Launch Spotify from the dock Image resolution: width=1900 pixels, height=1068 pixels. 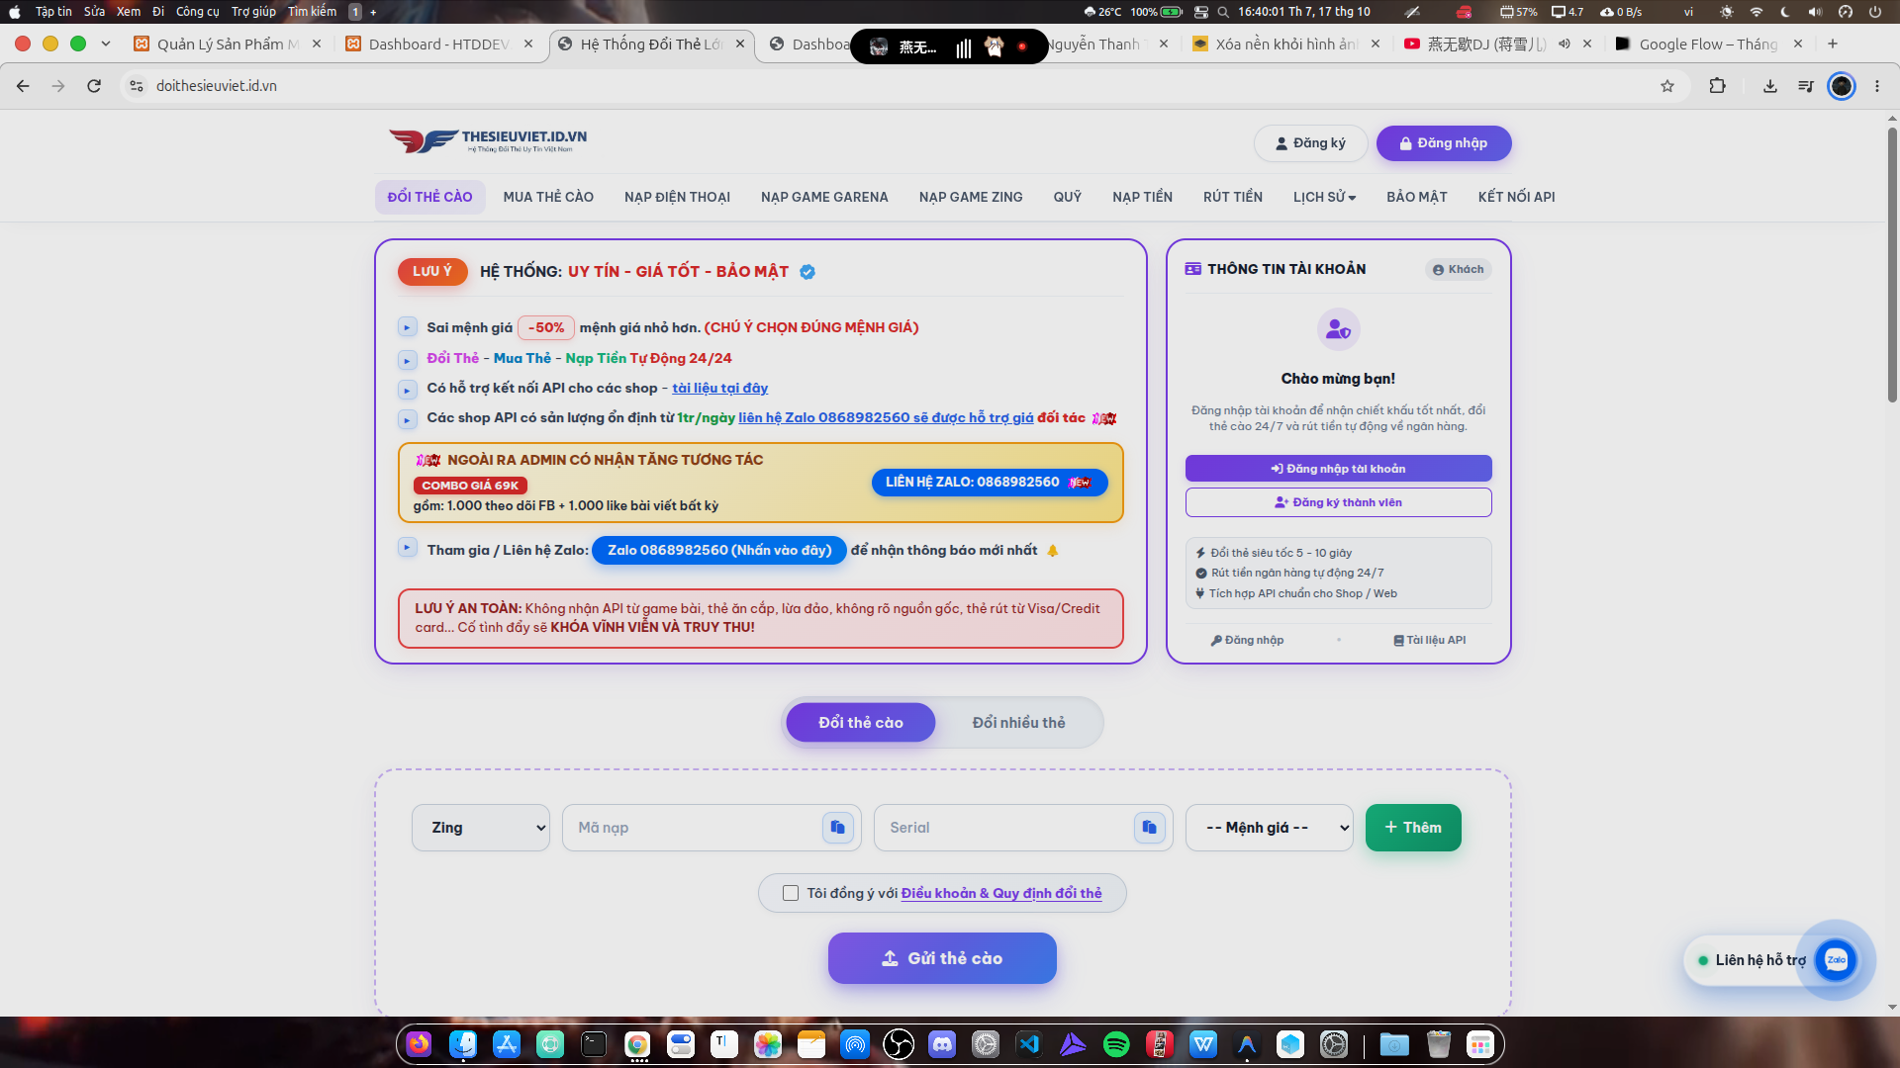click(x=1116, y=1044)
